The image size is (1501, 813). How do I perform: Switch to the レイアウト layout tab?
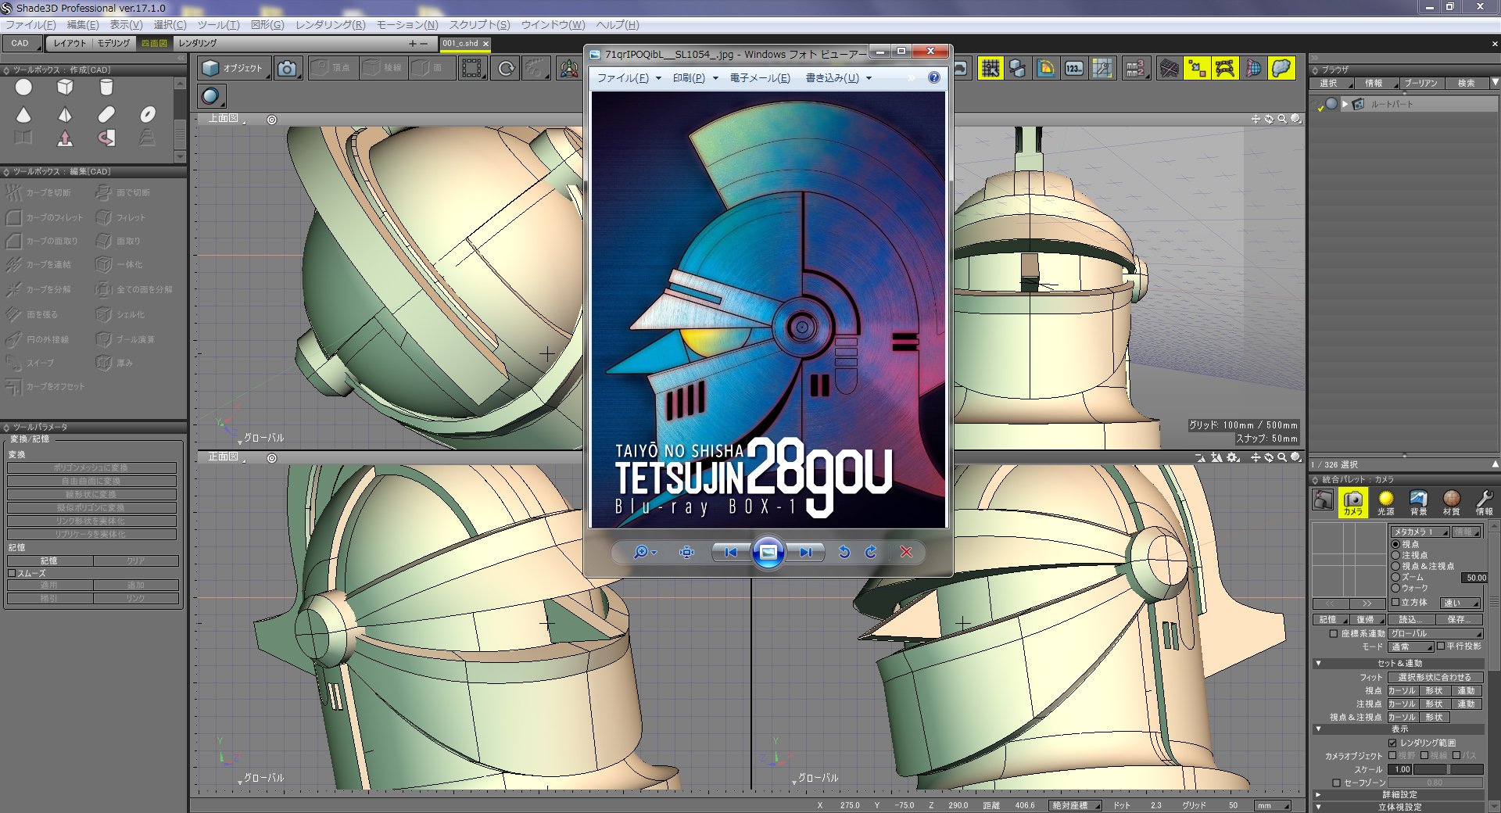[x=70, y=44]
